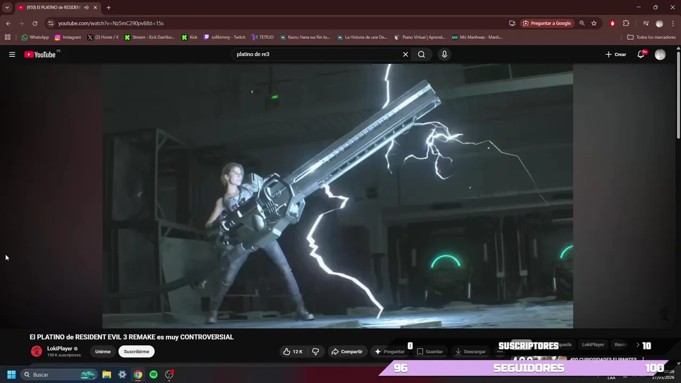
Task: Install app icon in the address bar
Action: click(512, 23)
